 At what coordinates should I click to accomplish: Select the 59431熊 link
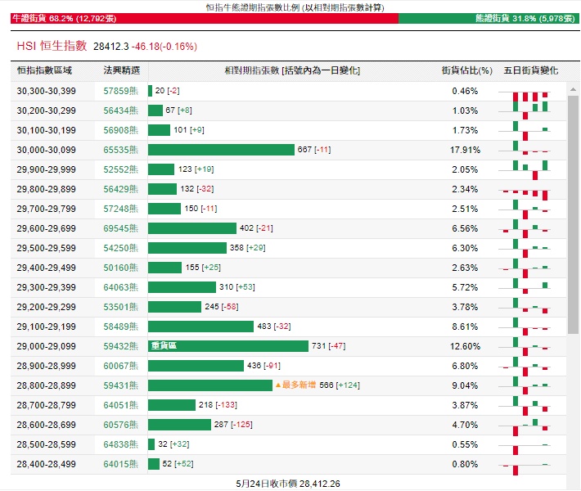[x=120, y=385]
